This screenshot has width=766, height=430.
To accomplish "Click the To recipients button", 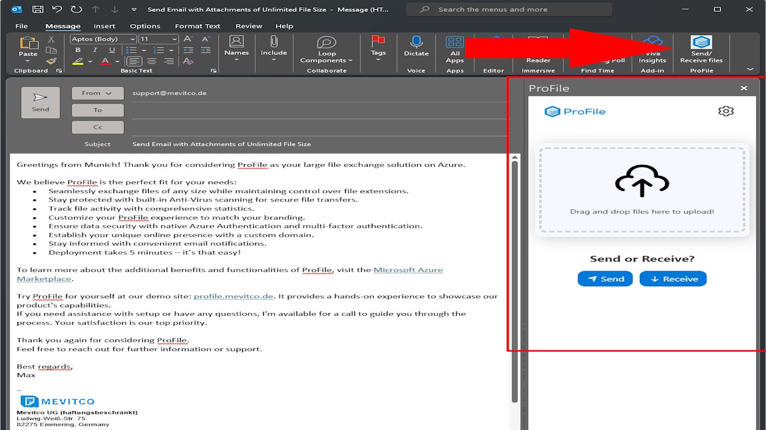I will 98,110.
